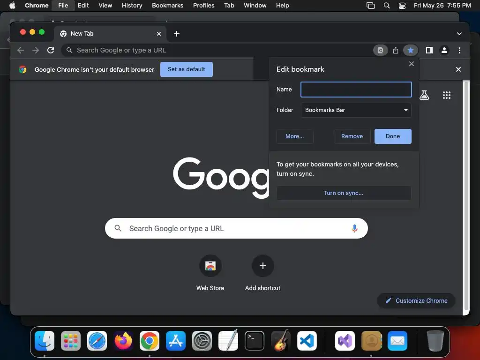Open Control Center in menu bar
Image resolution: width=480 pixels, height=360 pixels.
click(402, 6)
